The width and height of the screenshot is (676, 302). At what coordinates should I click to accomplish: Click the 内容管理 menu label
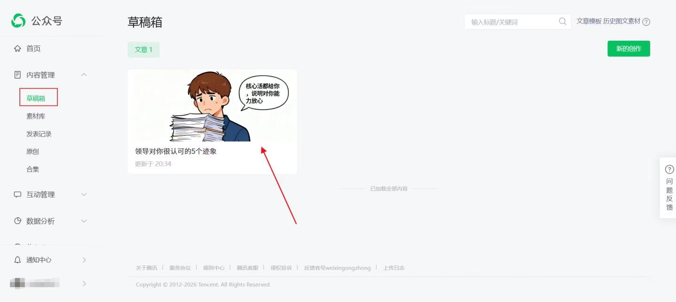40,75
